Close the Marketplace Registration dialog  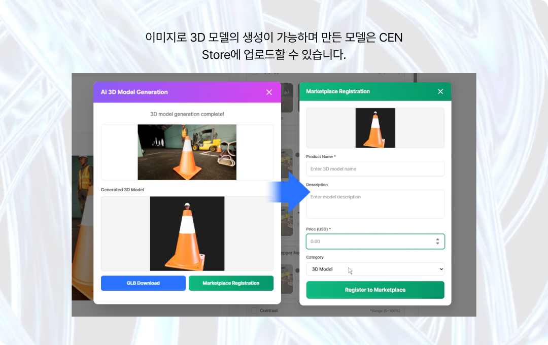coord(440,91)
